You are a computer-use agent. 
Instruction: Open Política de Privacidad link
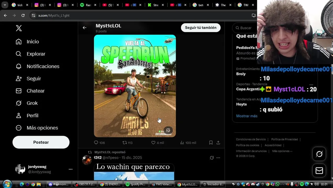tap(284, 139)
